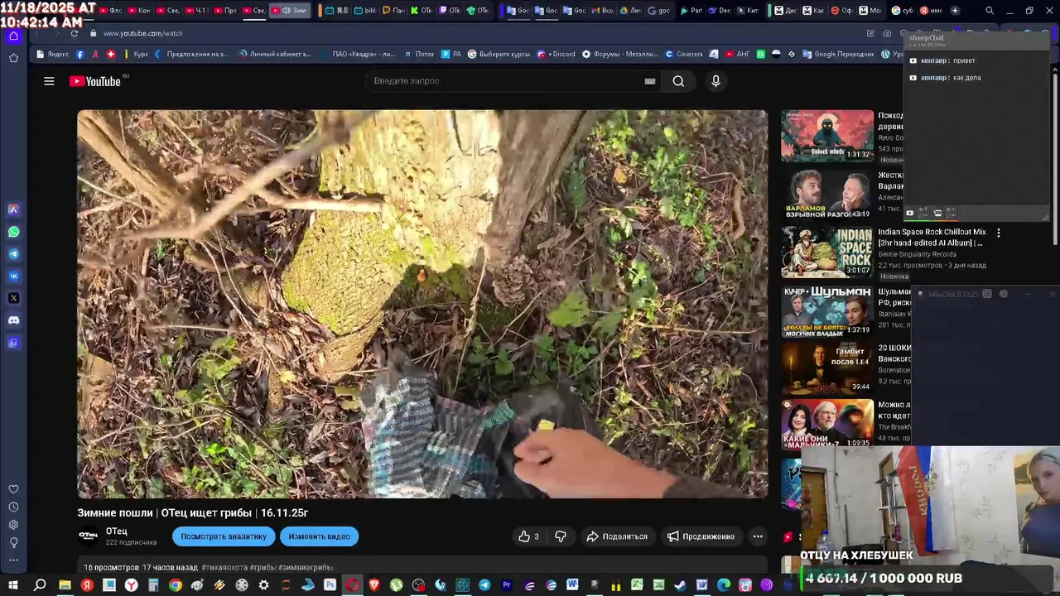
Task: Click the video title Зимние пошли
Action: coord(192,513)
